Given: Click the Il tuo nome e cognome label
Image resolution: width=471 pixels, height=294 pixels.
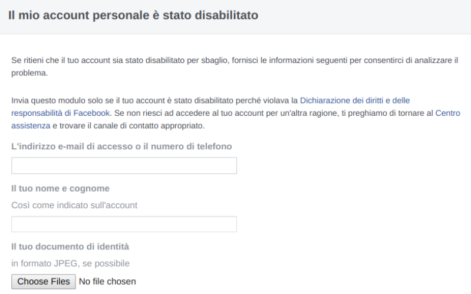Looking at the screenshot, I should click(60, 188).
